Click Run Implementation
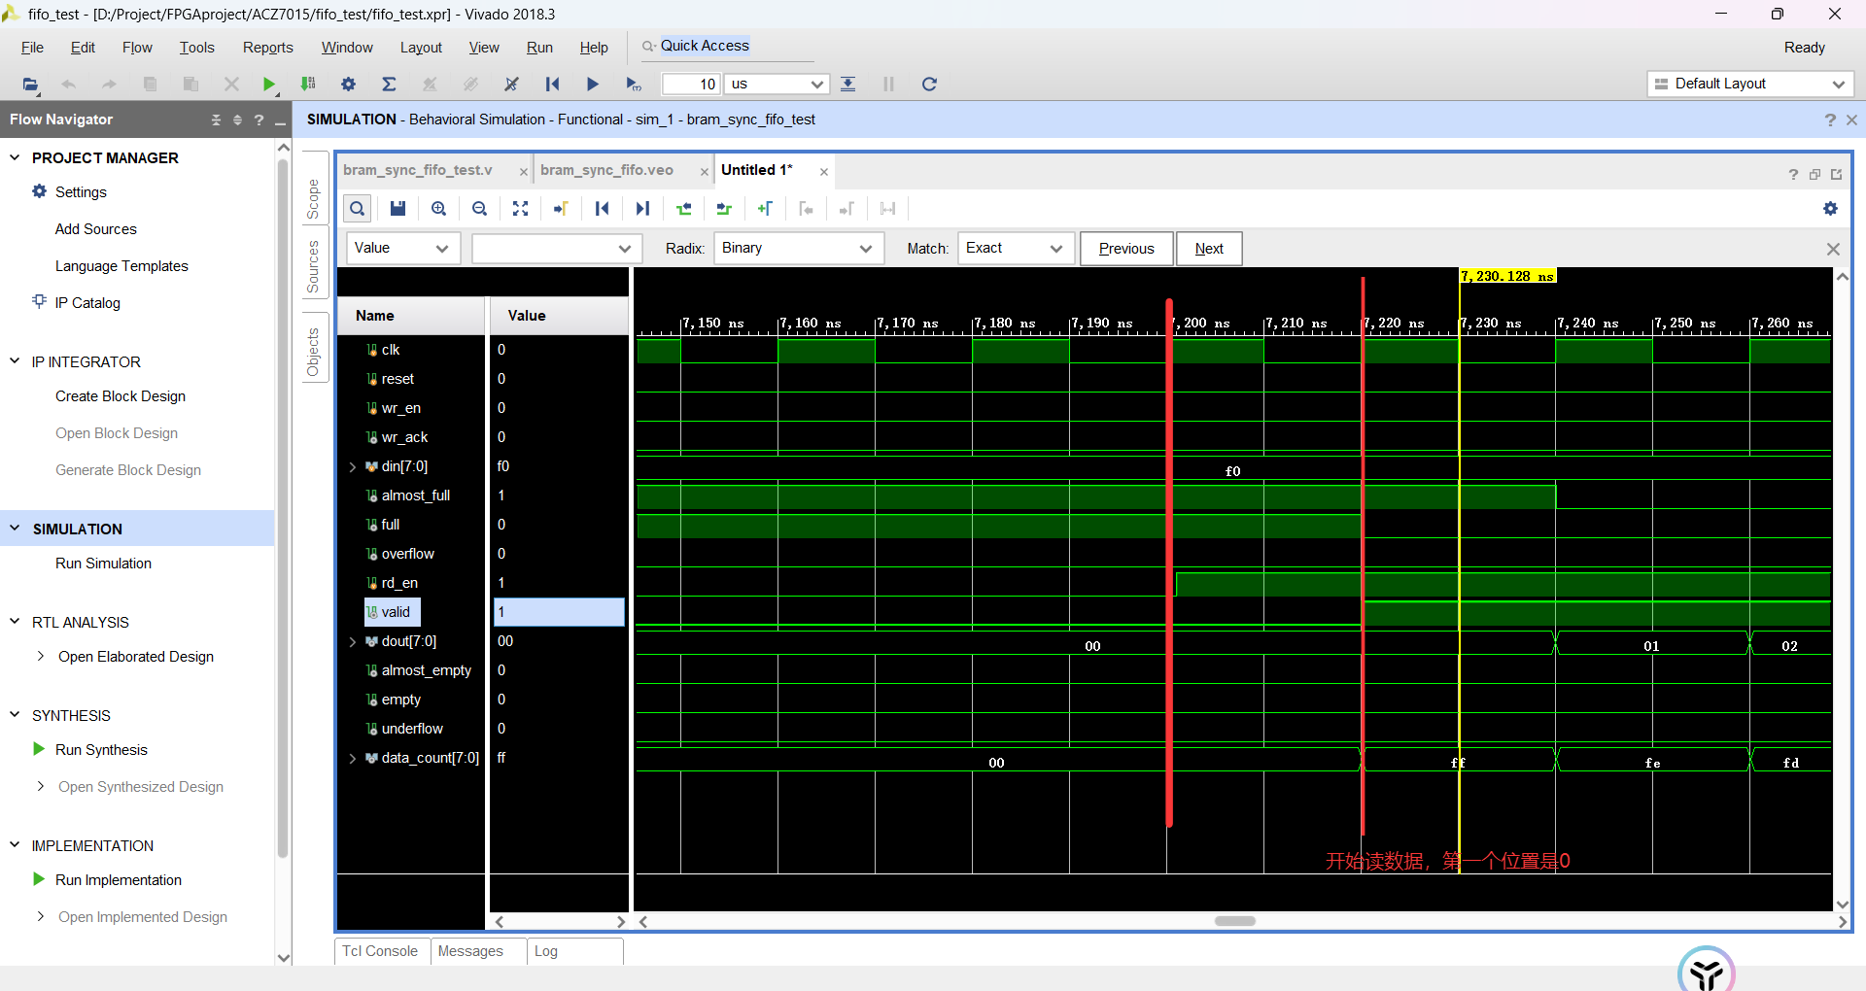Image resolution: width=1866 pixels, height=991 pixels. click(x=119, y=880)
